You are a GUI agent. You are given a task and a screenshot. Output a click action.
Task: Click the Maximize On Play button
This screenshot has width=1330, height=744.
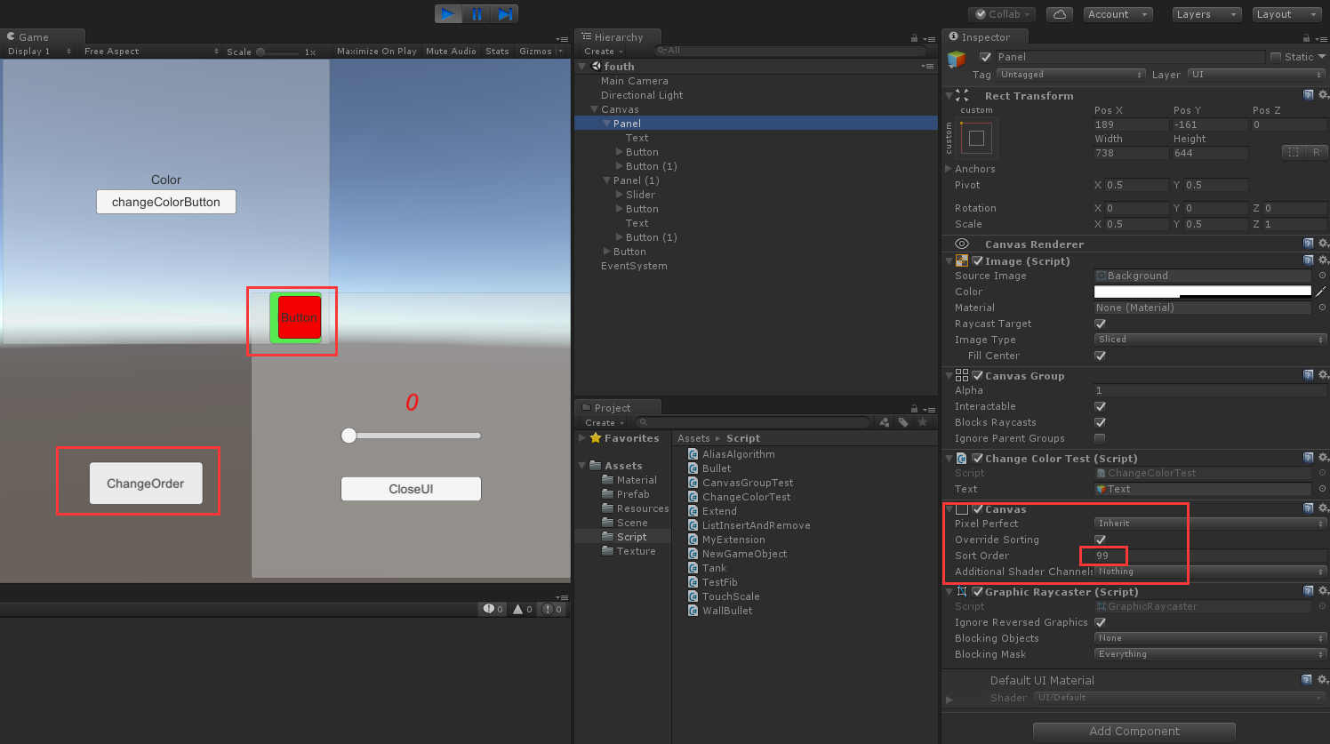pyautogui.click(x=376, y=51)
